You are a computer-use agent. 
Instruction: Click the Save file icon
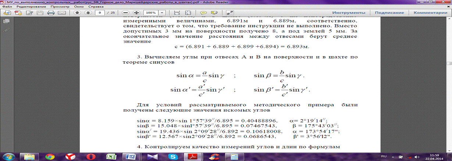click(40, 12)
